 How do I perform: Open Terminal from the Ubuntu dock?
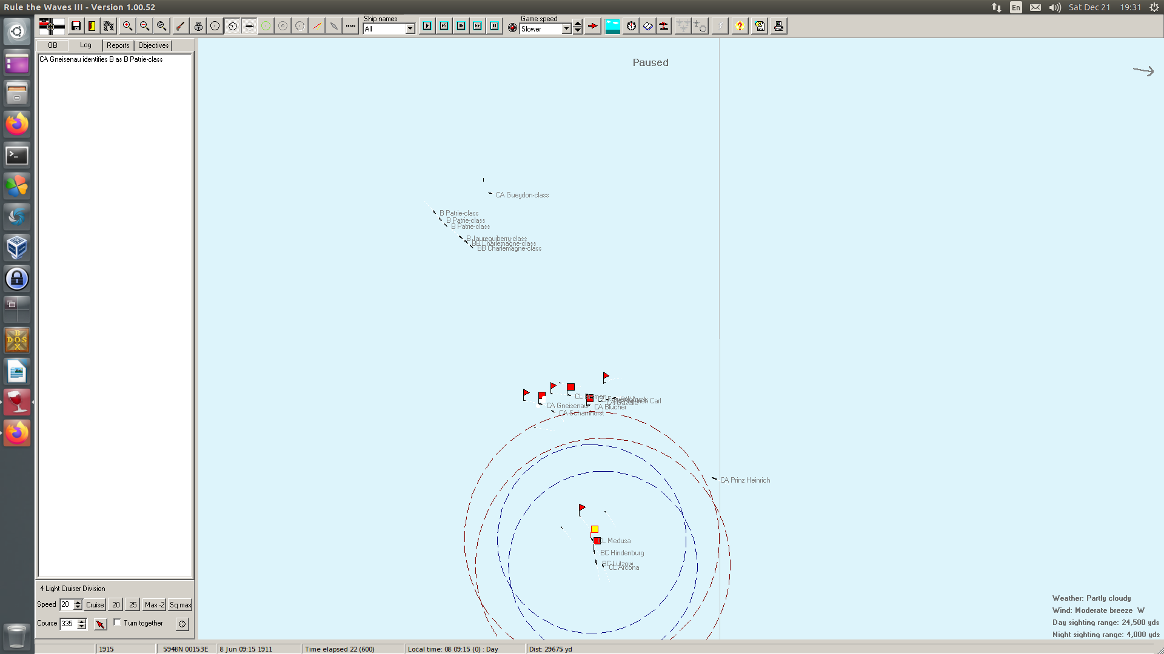[17, 155]
